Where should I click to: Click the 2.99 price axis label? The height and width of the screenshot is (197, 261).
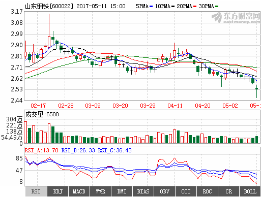coord(17,34)
